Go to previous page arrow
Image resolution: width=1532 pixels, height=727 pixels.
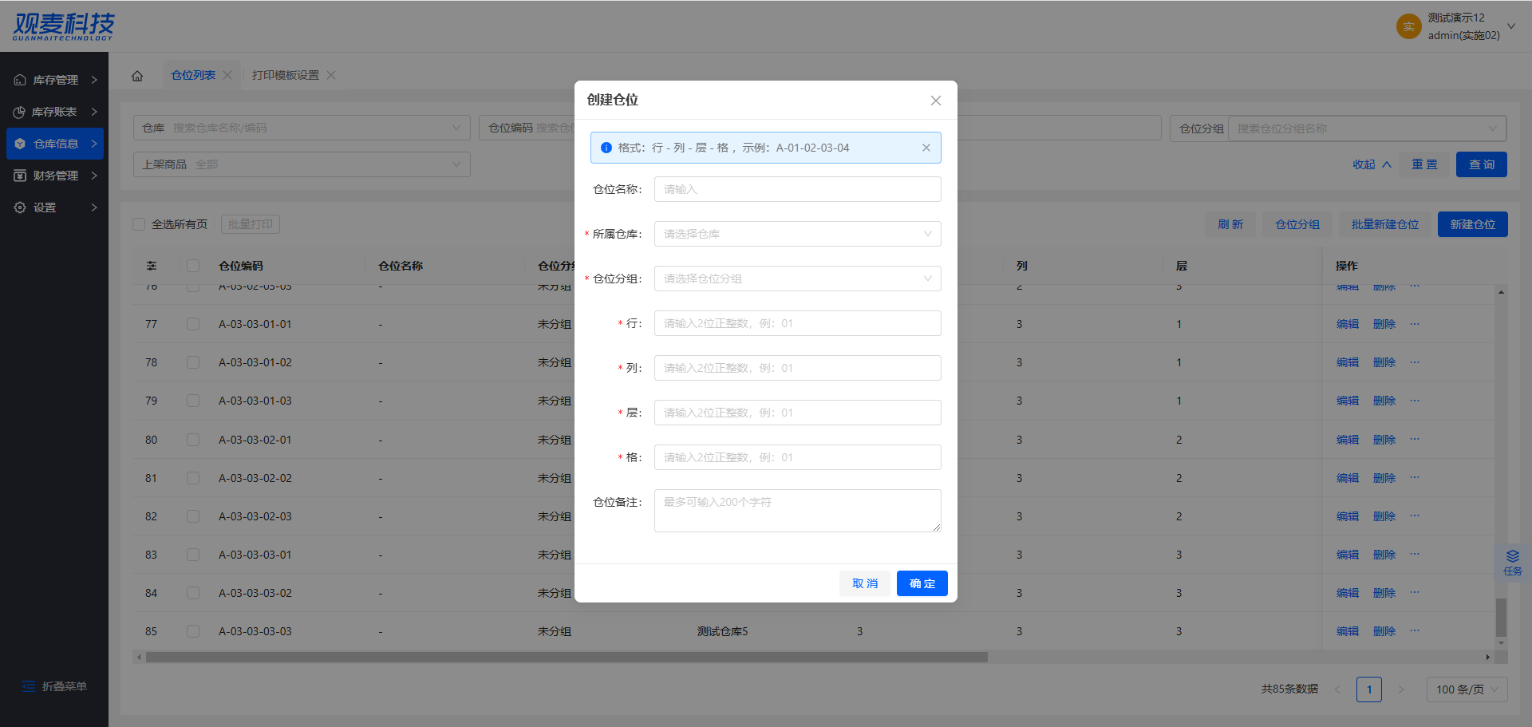pyautogui.click(x=1337, y=689)
